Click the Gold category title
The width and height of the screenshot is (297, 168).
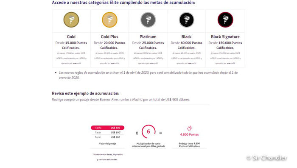[71, 37]
